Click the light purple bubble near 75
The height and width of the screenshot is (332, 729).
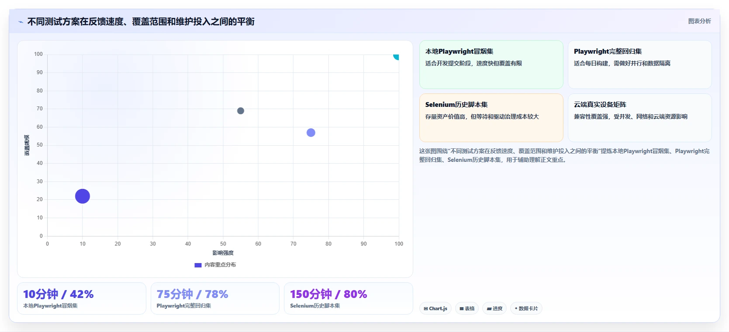pyautogui.click(x=311, y=133)
